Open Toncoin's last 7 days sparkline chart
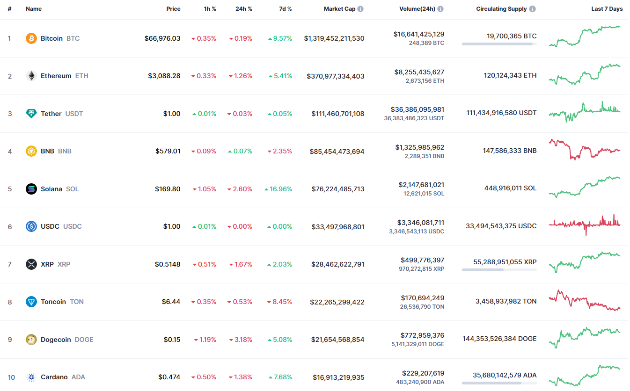Image resolution: width=630 pixels, height=391 pixels. click(585, 300)
